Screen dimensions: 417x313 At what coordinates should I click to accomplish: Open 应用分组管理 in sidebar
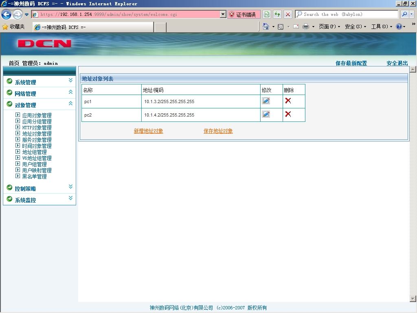pyautogui.click(x=37, y=121)
